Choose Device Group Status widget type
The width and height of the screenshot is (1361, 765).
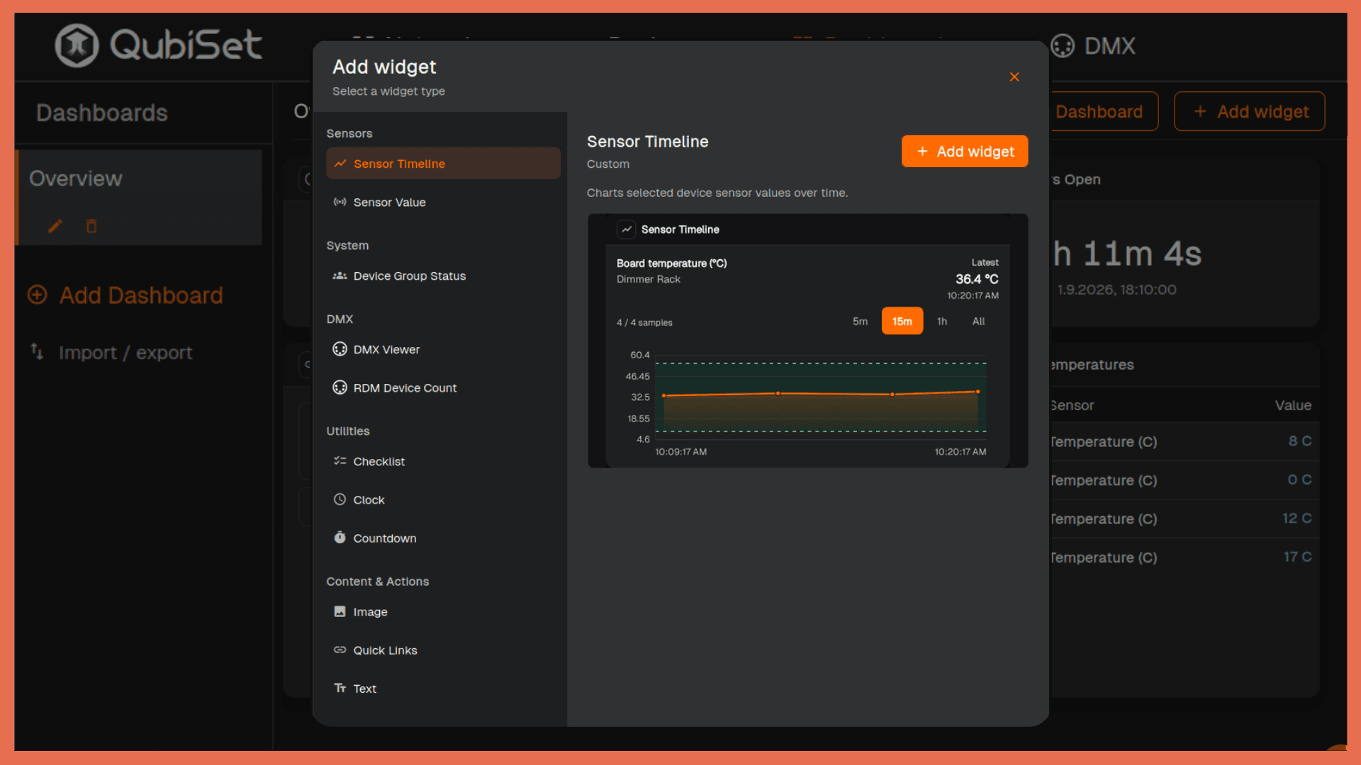pyautogui.click(x=443, y=276)
